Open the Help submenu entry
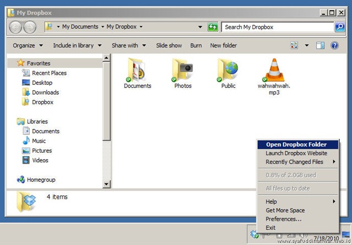Screen dimensions: 352x245 pos(298,202)
